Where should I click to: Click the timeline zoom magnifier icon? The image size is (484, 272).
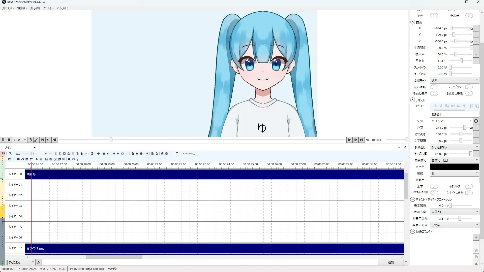10,154
